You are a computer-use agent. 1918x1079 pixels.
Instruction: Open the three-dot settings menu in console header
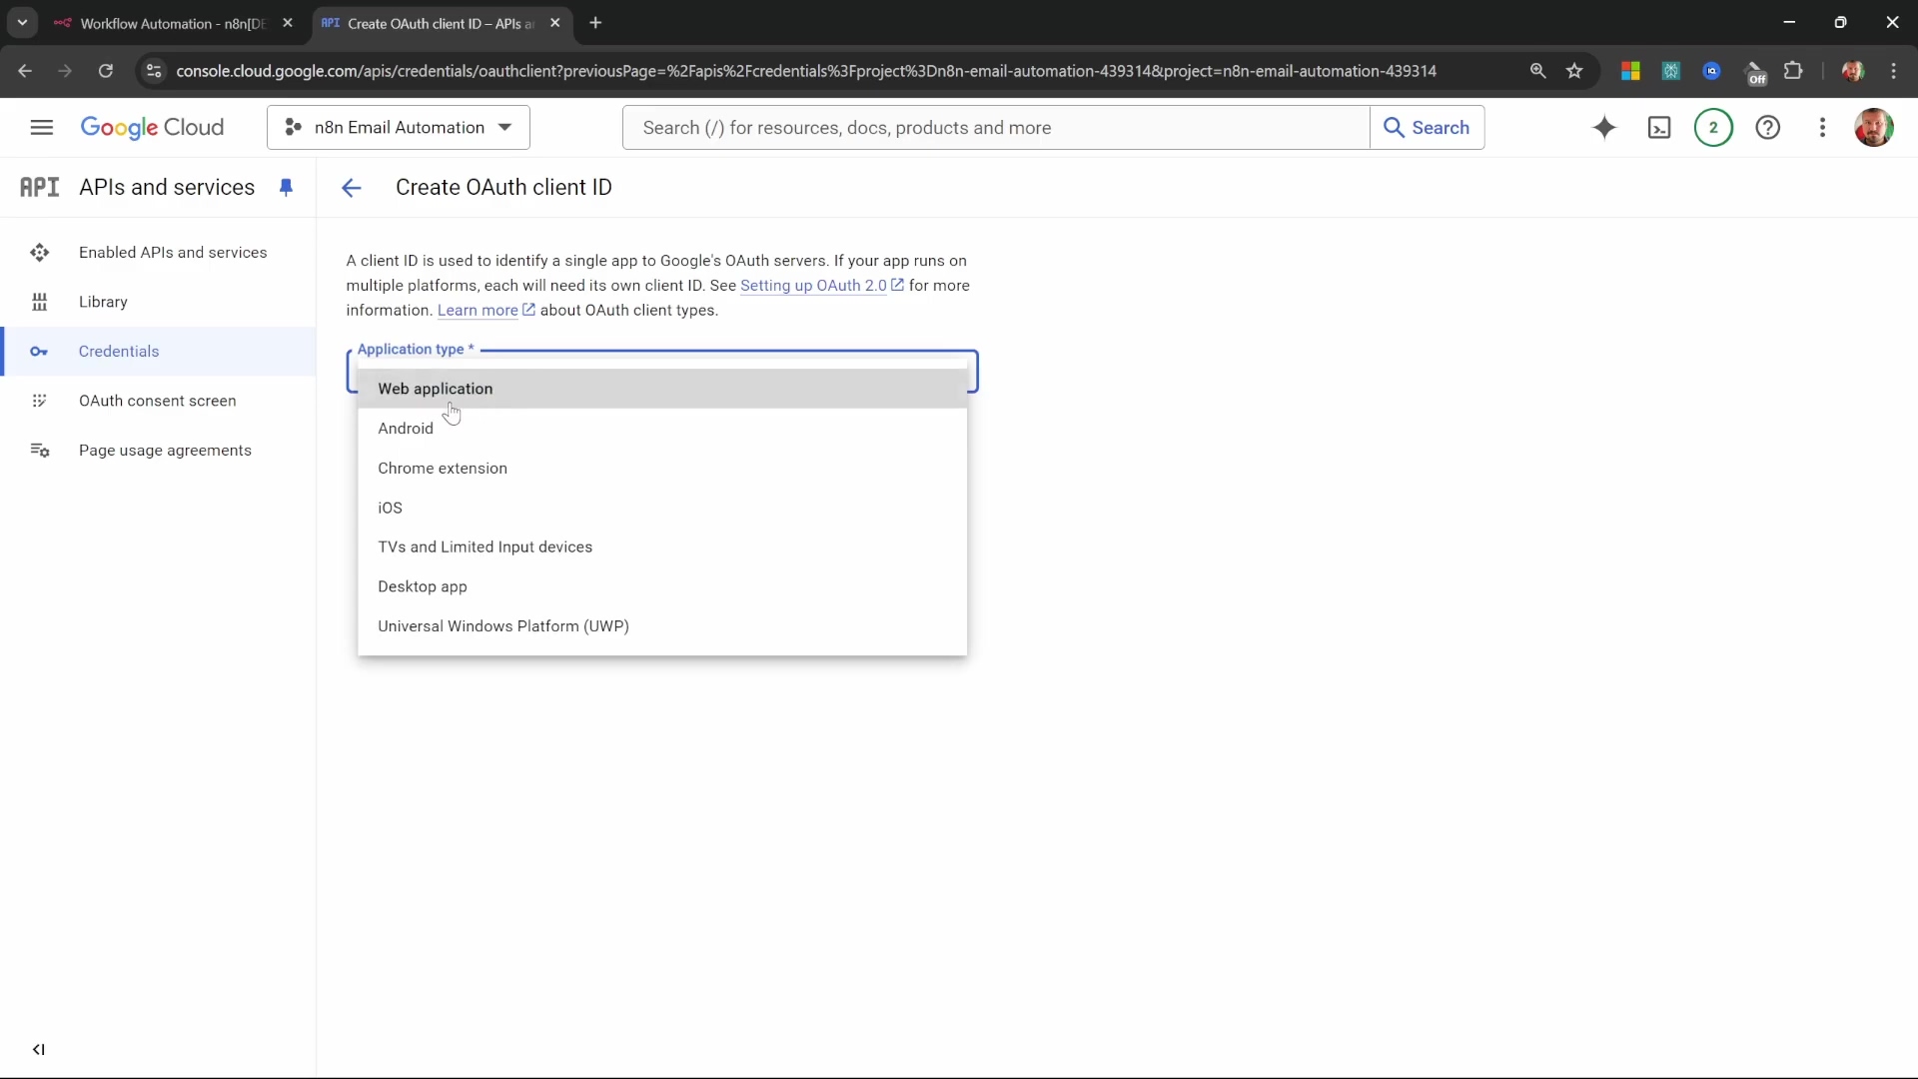click(1822, 127)
